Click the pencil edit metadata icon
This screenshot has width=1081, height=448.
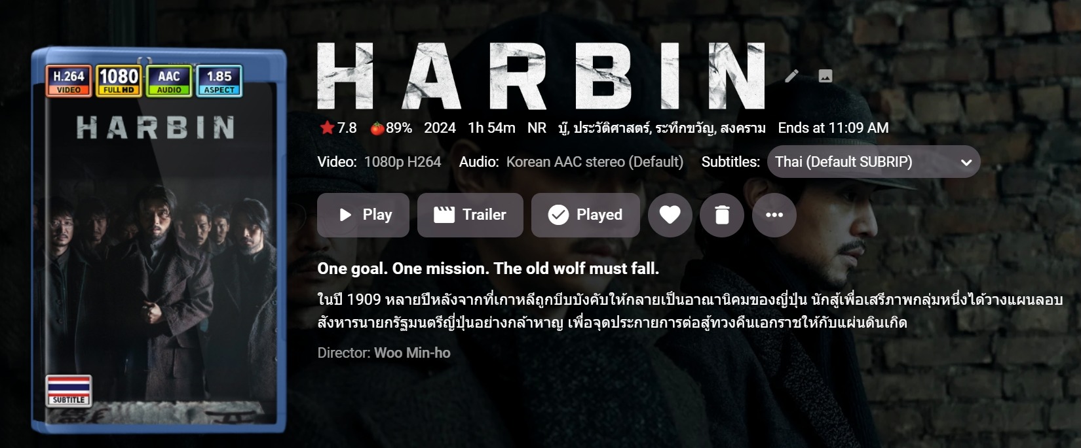pos(791,76)
